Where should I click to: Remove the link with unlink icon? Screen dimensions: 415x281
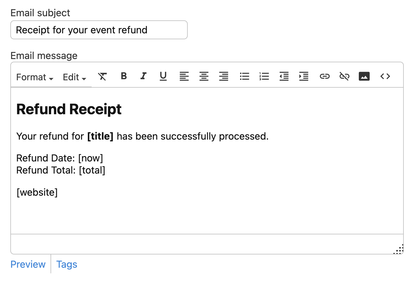click(344, 76)
